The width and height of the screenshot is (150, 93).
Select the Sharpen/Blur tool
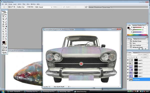3,29
